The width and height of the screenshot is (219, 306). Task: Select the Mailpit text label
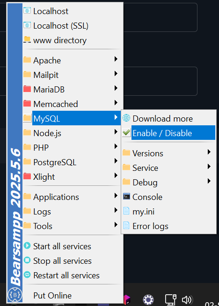click(x=46, y=76)
